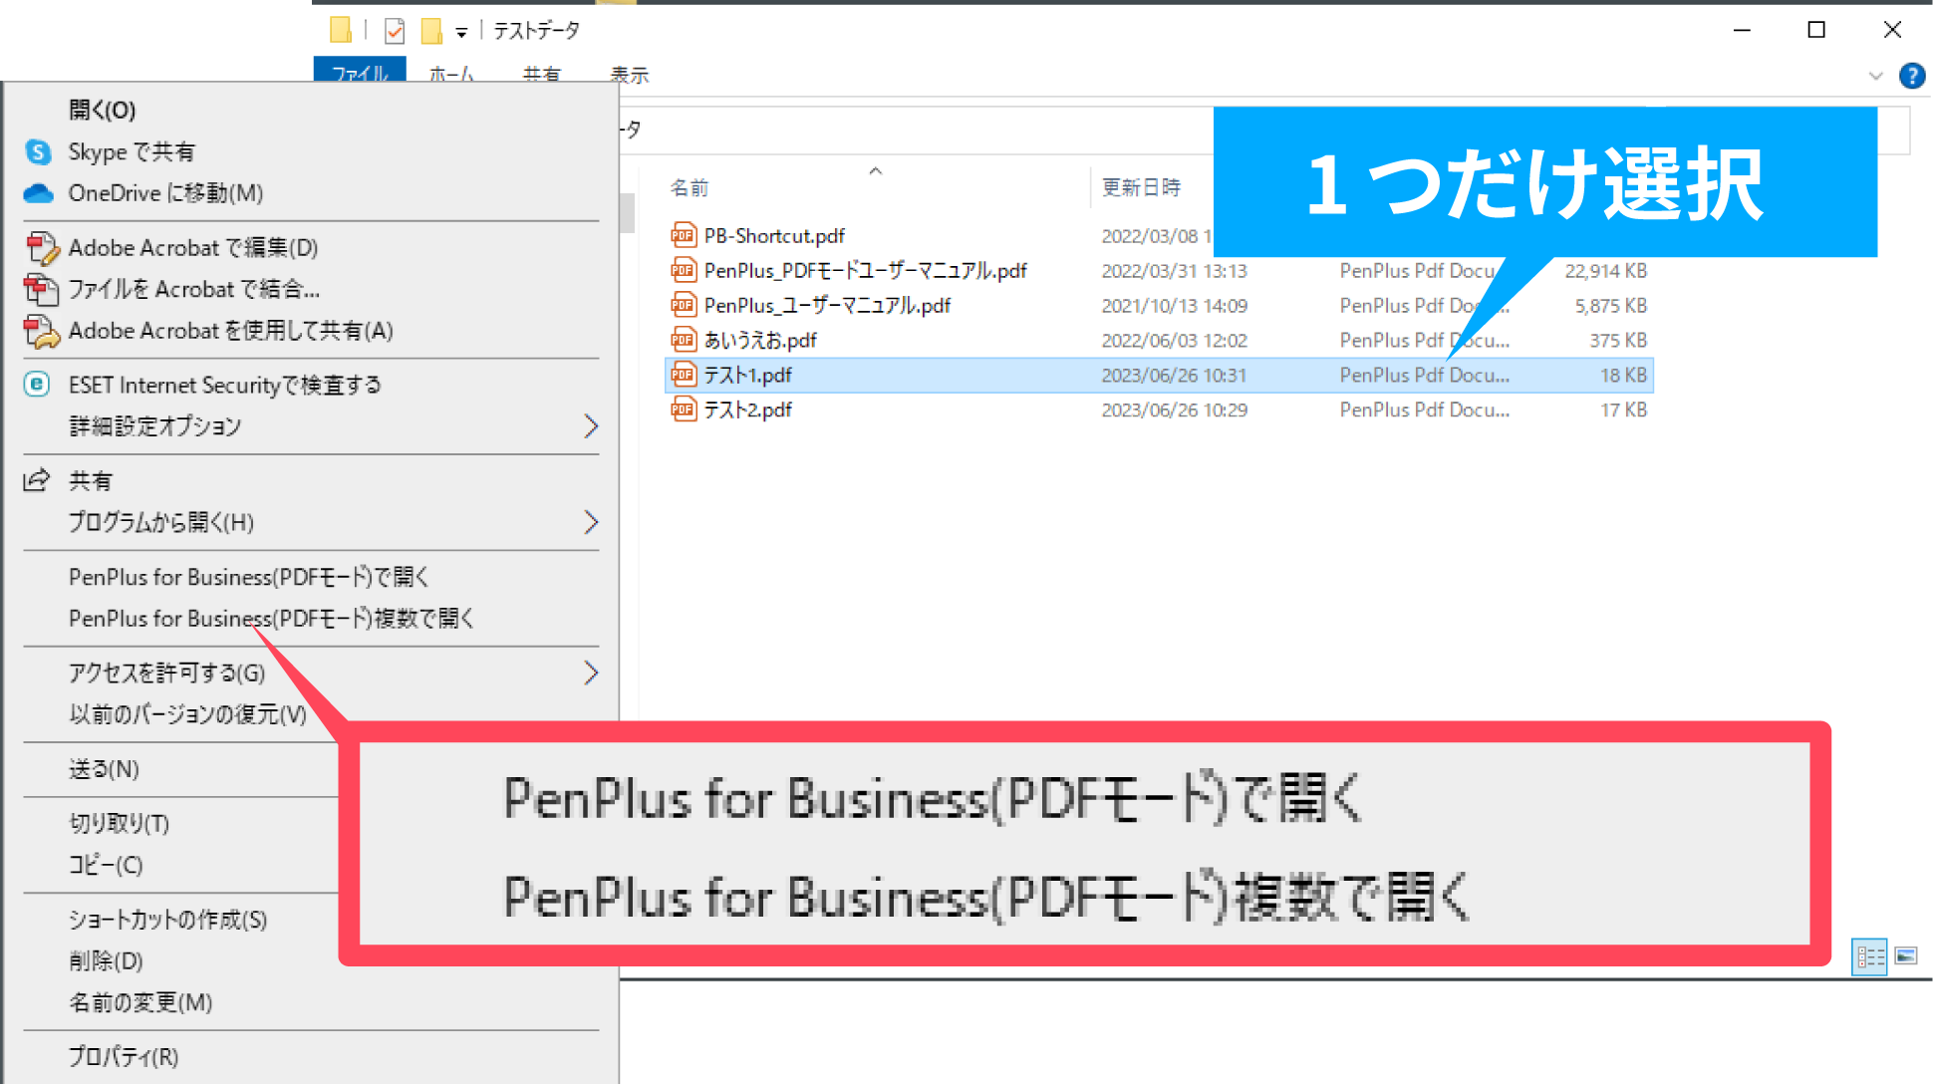Open the 表示 ribbon tab
1933x1084 pixels.
pyautogui.click(x=630, y=74)
